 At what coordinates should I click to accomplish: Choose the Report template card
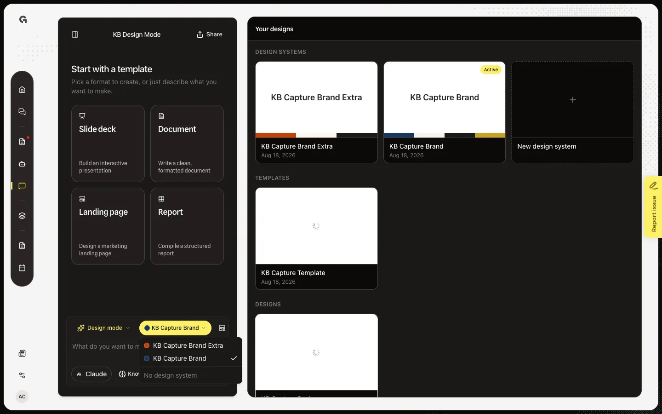tap(187, 226)
